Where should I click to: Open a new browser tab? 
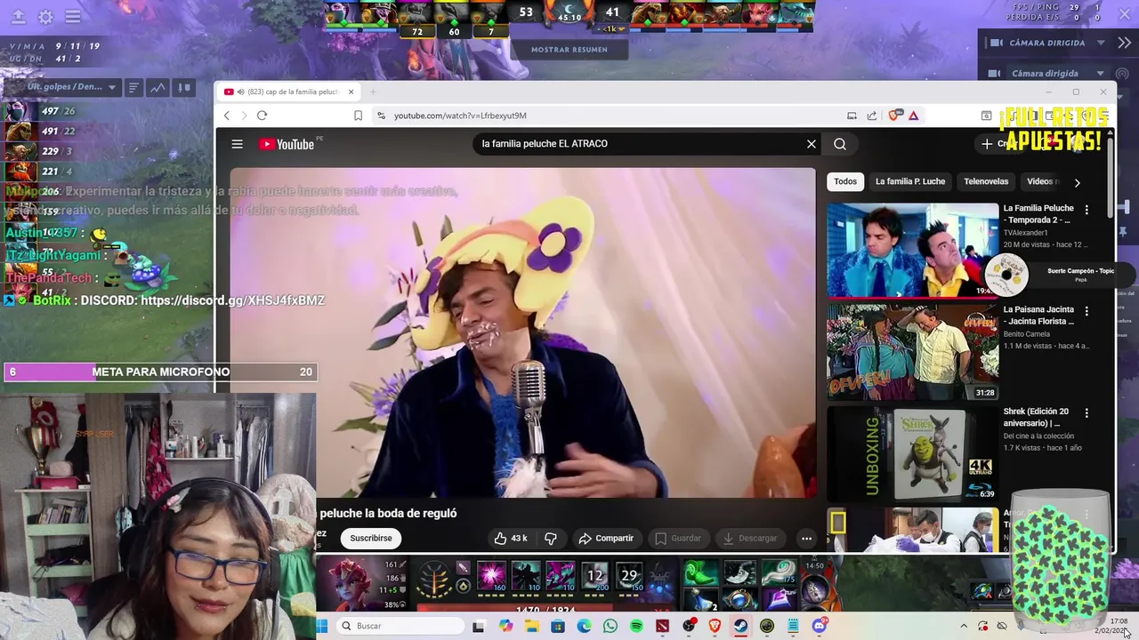(x=373, y=92)
